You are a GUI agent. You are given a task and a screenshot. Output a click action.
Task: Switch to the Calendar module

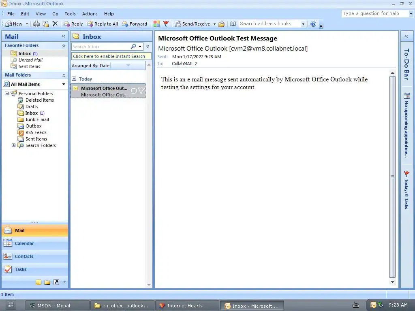35,243
